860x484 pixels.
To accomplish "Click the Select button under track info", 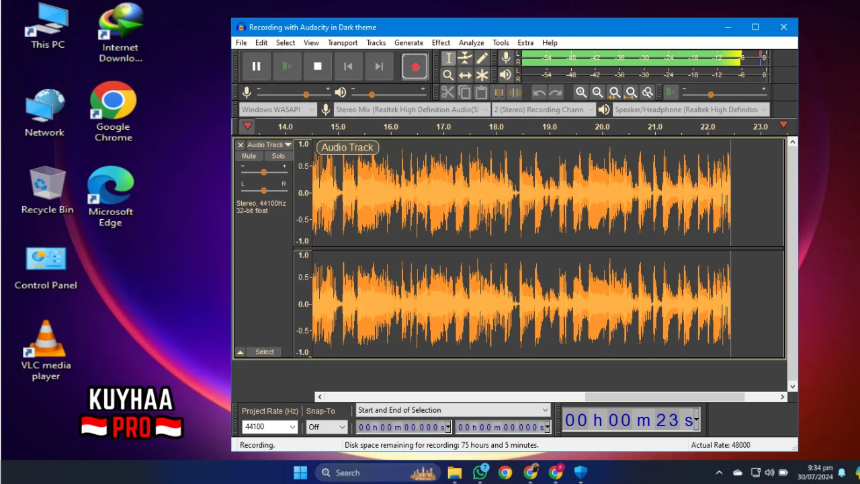I will (265, 352).
